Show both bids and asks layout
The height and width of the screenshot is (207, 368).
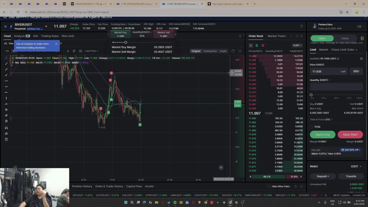click(251, 45)
